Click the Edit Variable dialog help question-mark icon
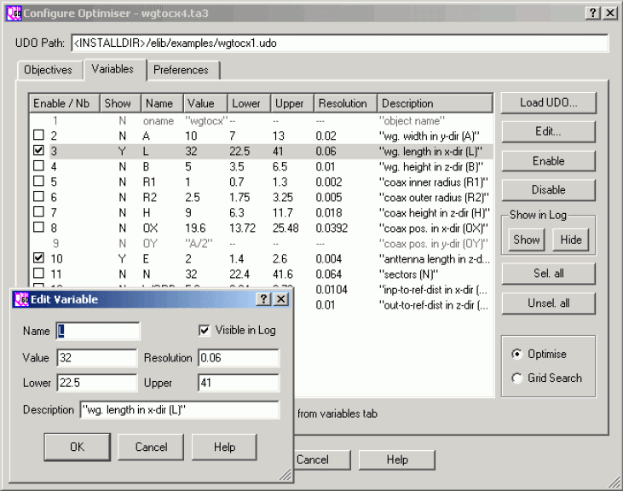Screen dimensions: 623x491 pyautogui.click(x=263, y=299)
